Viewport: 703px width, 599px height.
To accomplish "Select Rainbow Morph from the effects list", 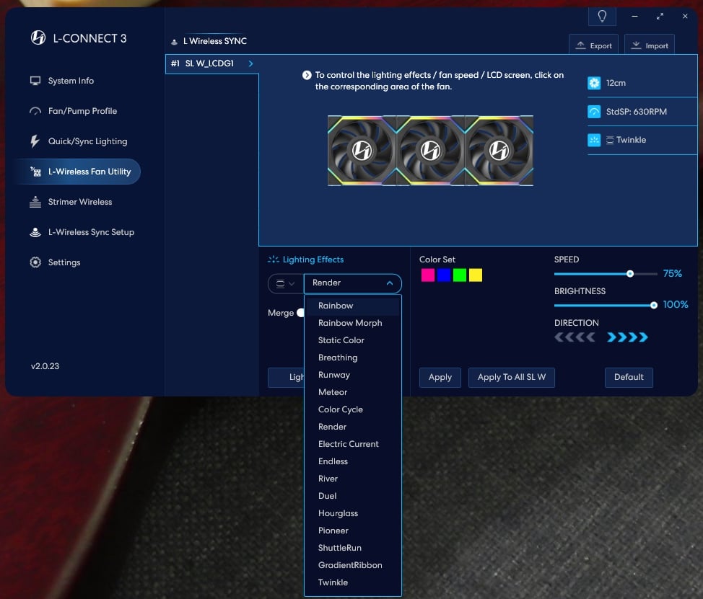I will tap(350, 323).
